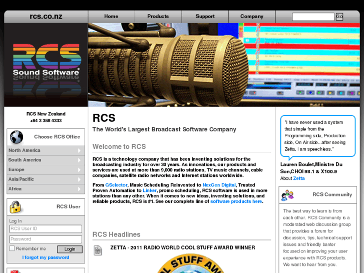Screen dimensions: 364x273
Task: Open the Zetta Cool Stuff Award headline
Action: point(183,247)
